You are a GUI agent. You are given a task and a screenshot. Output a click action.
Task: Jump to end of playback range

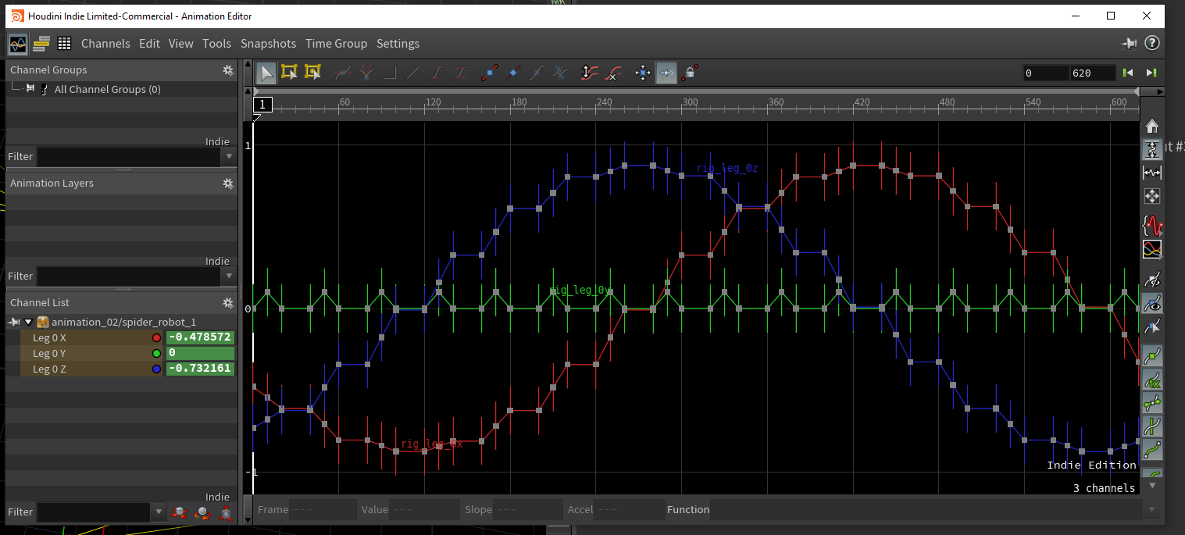pos(1151,73)
